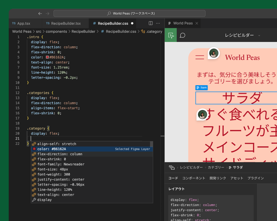This screenshot has width=277, height=221.
Task: Open the 開発リンク section
Action: (x=218, y=178)
